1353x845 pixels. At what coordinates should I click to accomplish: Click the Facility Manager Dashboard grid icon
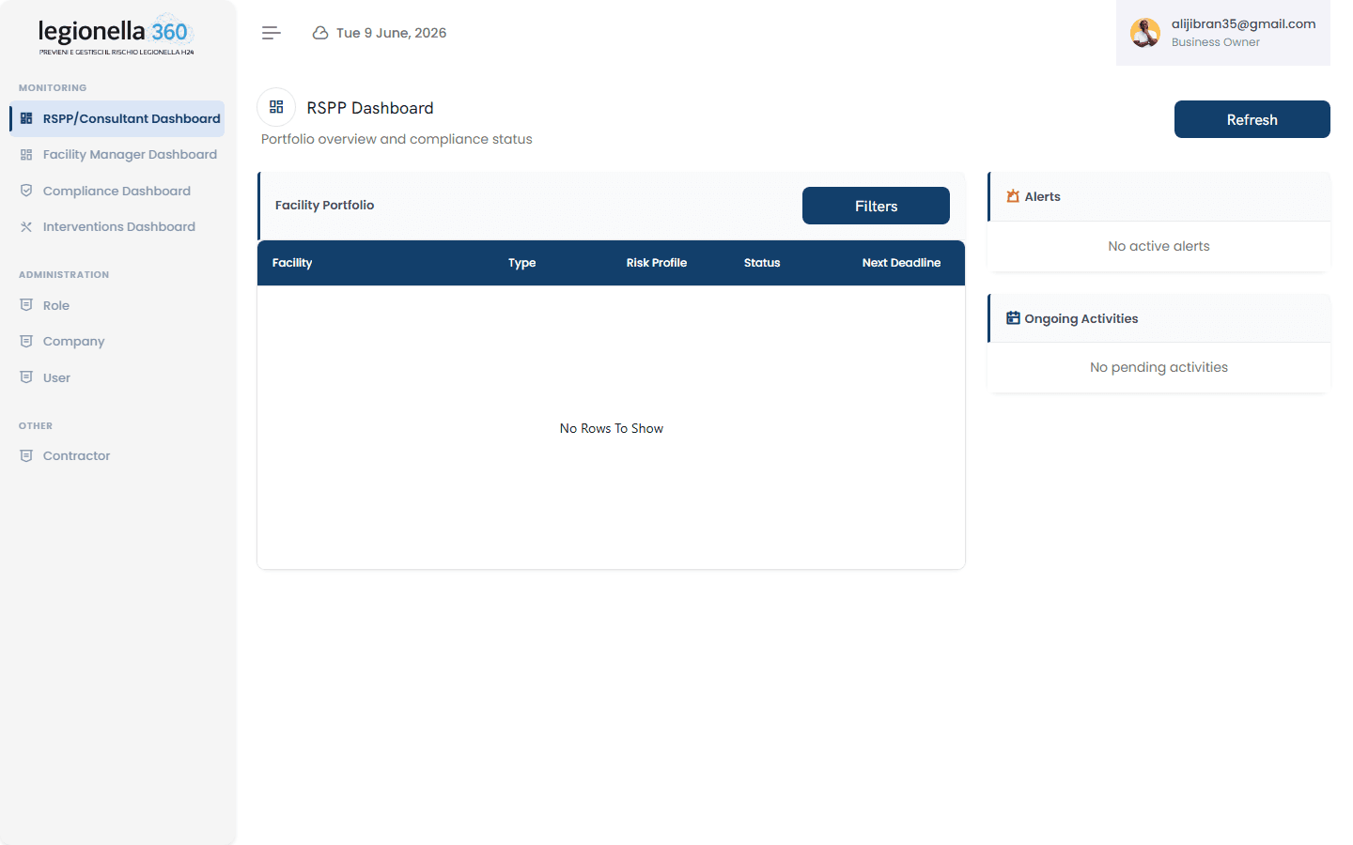(26, 155)
